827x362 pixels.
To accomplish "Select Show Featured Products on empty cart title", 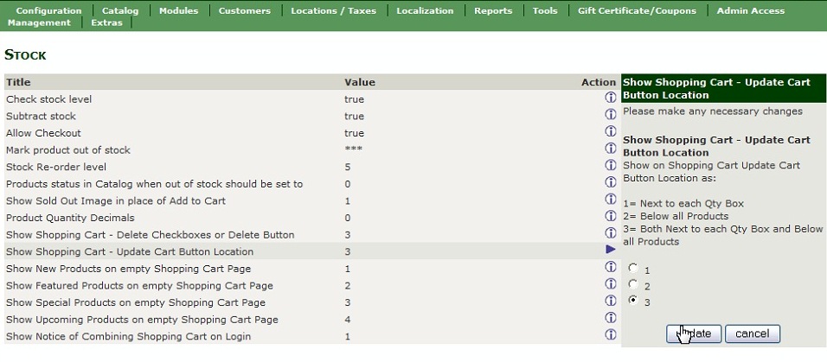I will tap(139, 286).
